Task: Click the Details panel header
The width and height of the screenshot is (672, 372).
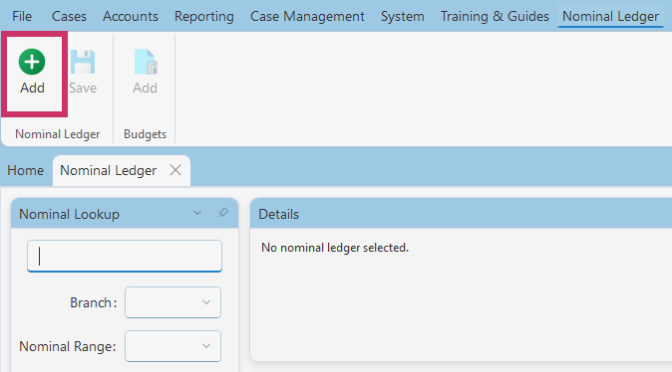Action: tap(461, 214)
